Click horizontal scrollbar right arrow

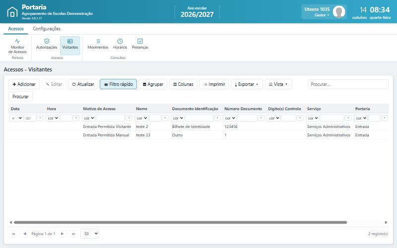[386, 222]
